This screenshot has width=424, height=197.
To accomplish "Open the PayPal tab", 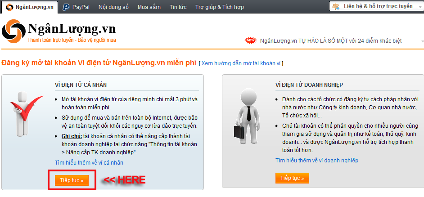I will (76, 7).
